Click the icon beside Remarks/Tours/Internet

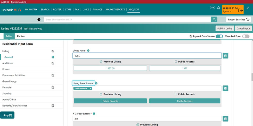click(x=53, y=106)
